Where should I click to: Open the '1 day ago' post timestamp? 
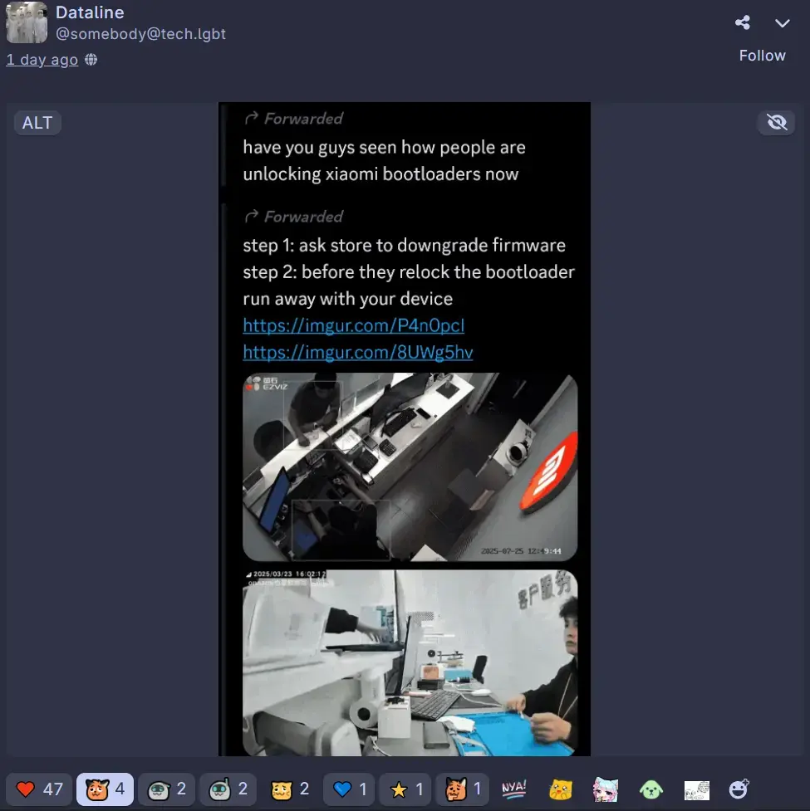[42, 60]
